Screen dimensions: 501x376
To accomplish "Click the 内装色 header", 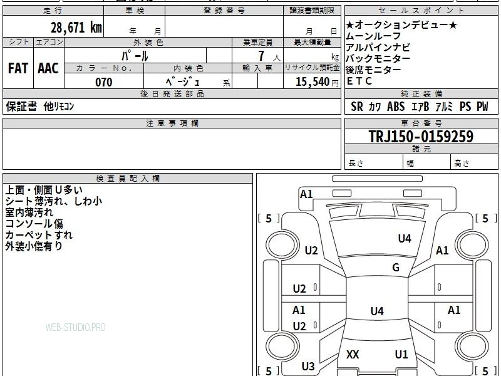I will coord(188,68).
